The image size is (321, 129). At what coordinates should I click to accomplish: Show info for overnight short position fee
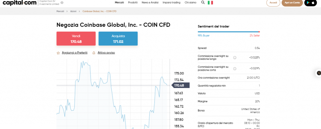coord(234,69)
